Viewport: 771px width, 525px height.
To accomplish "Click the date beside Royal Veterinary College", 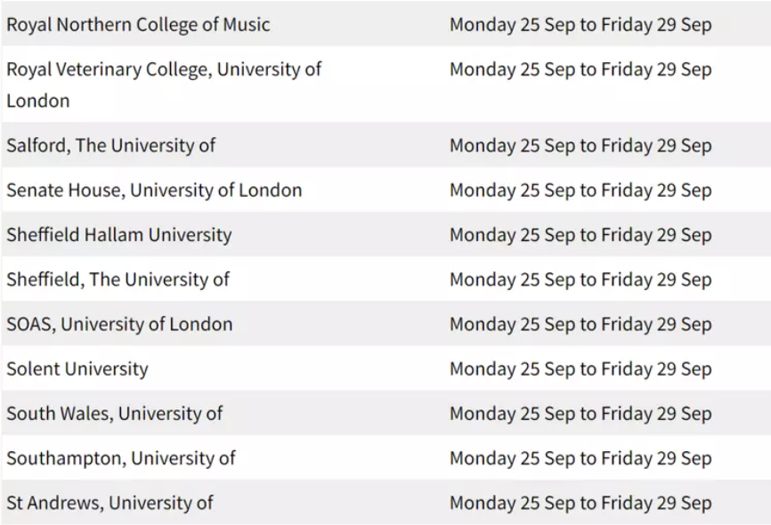I will (580, 69).
